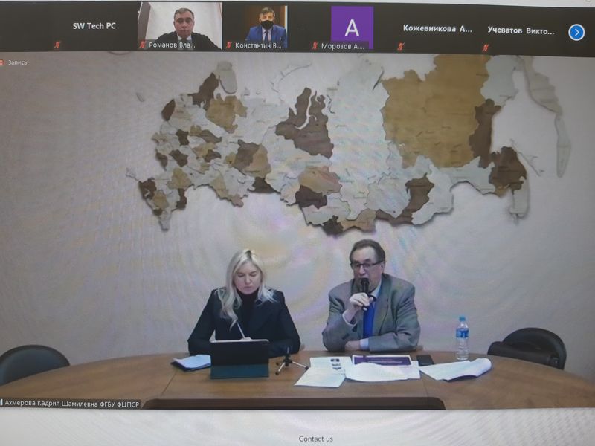The width and height of the screenshot is (595, 446).
Task: Click the muted mic icon beside Романов
Action: point(143,45)
